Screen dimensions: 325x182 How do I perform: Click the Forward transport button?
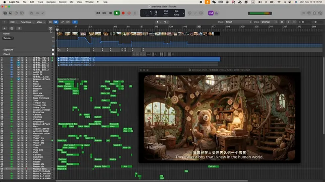coord(104,13)
